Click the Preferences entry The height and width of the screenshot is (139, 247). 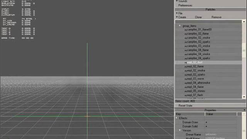coord(185,5)
